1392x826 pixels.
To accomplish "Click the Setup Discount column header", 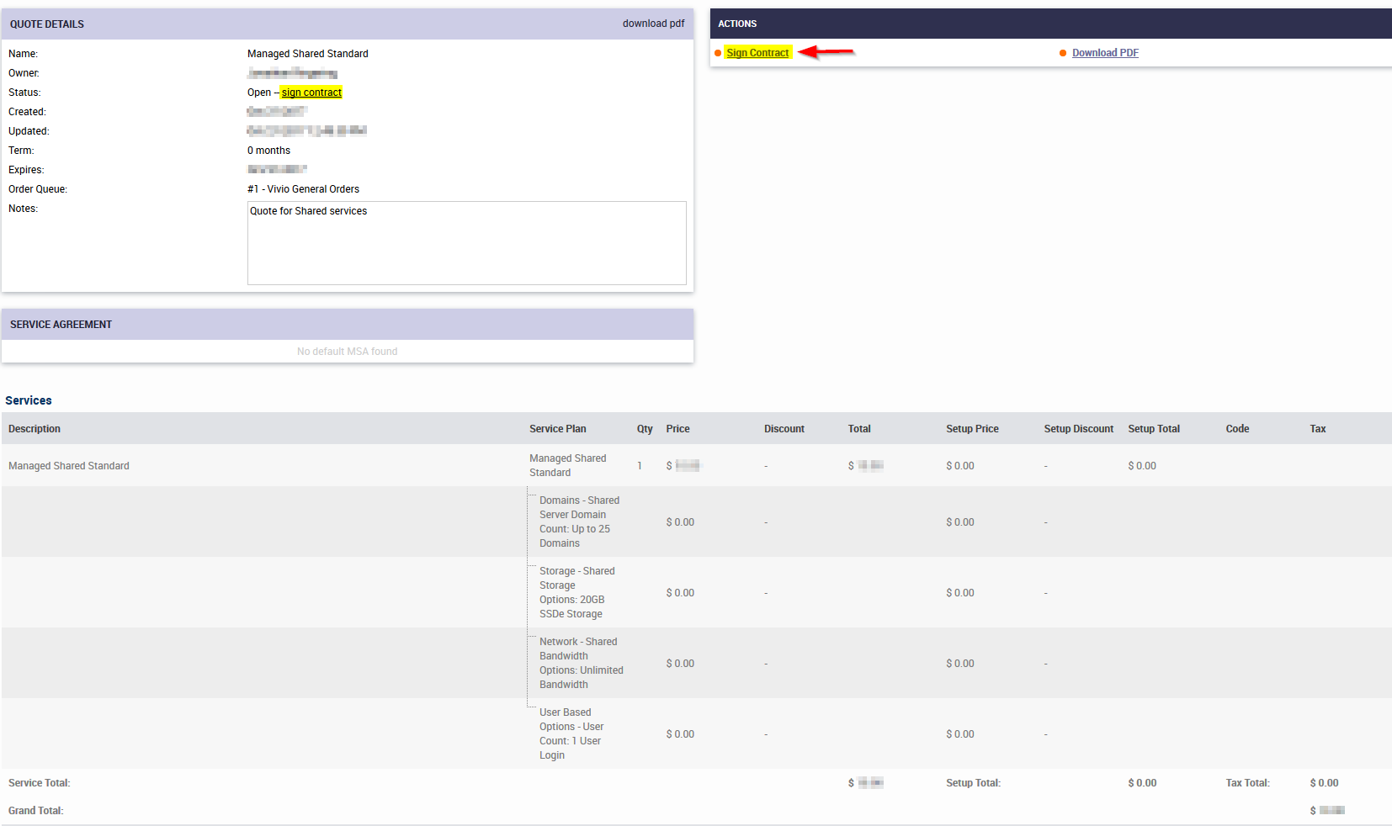I will coord(1078,429).
